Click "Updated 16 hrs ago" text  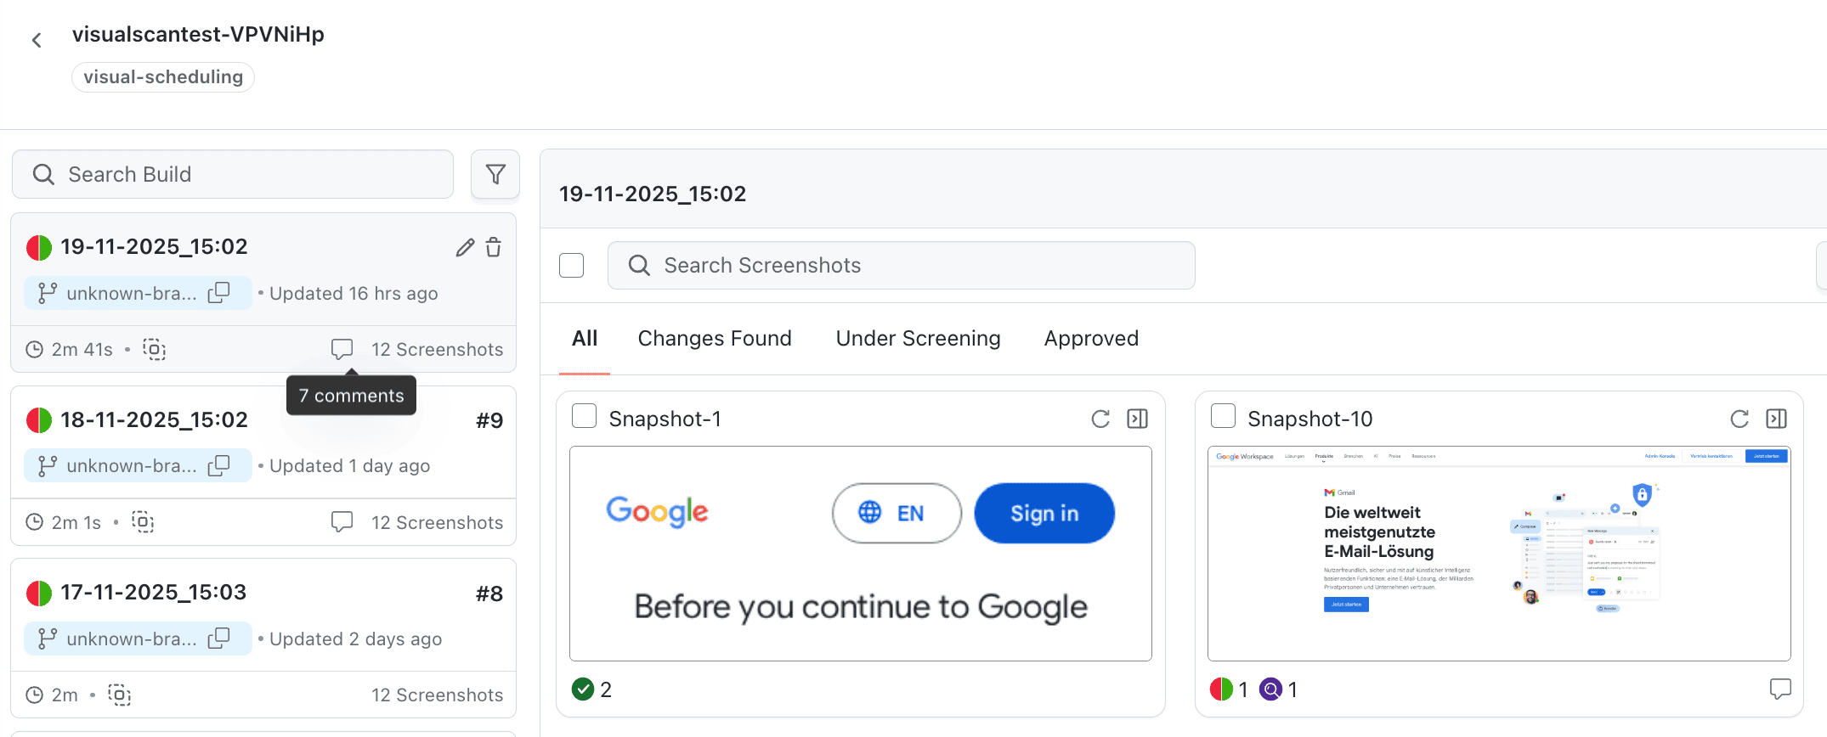354,293
